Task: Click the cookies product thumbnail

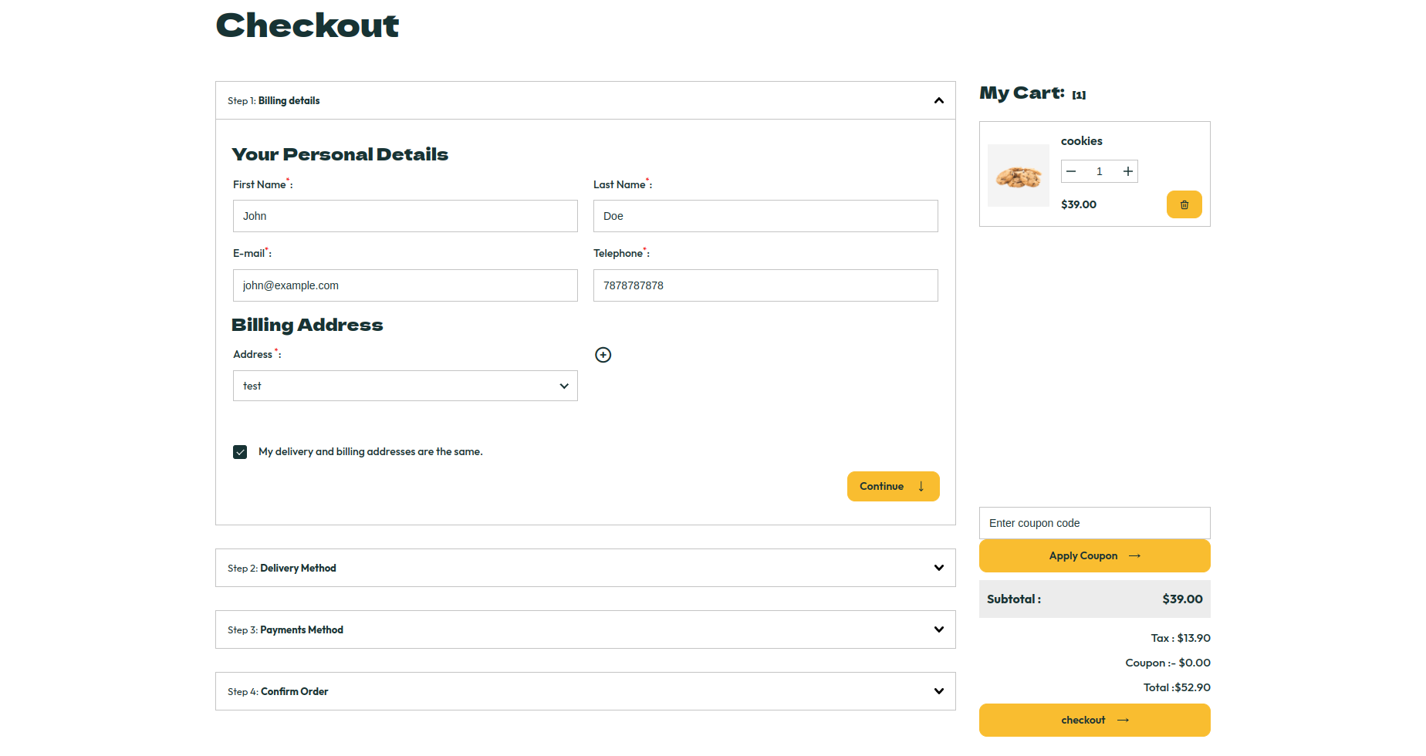Action: click(x=1018, y=176)
